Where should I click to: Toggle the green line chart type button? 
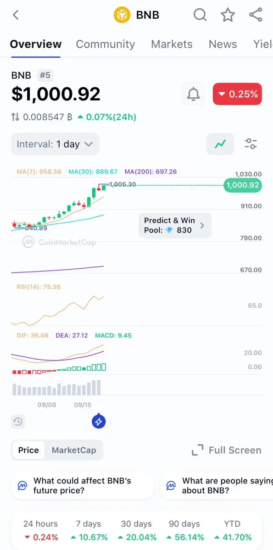[220, 144]
